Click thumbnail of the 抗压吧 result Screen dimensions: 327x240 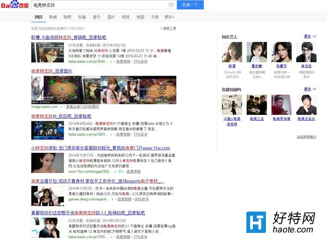pyautogui.click(x=47, y=130)
